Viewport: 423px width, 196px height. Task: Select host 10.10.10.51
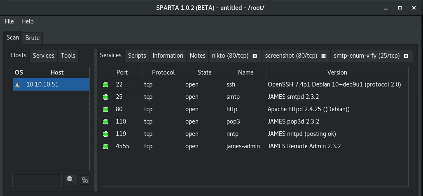click(51, 84)
